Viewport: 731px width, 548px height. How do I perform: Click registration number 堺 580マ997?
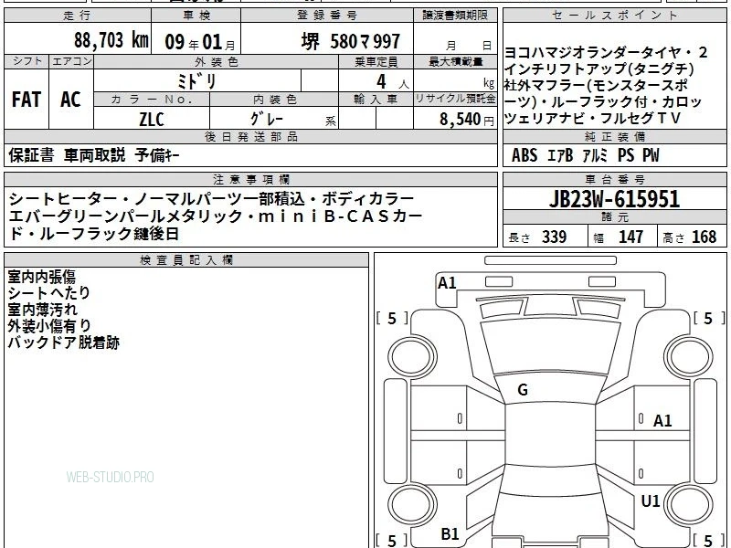pyautogui.click(x=351, y=41)
